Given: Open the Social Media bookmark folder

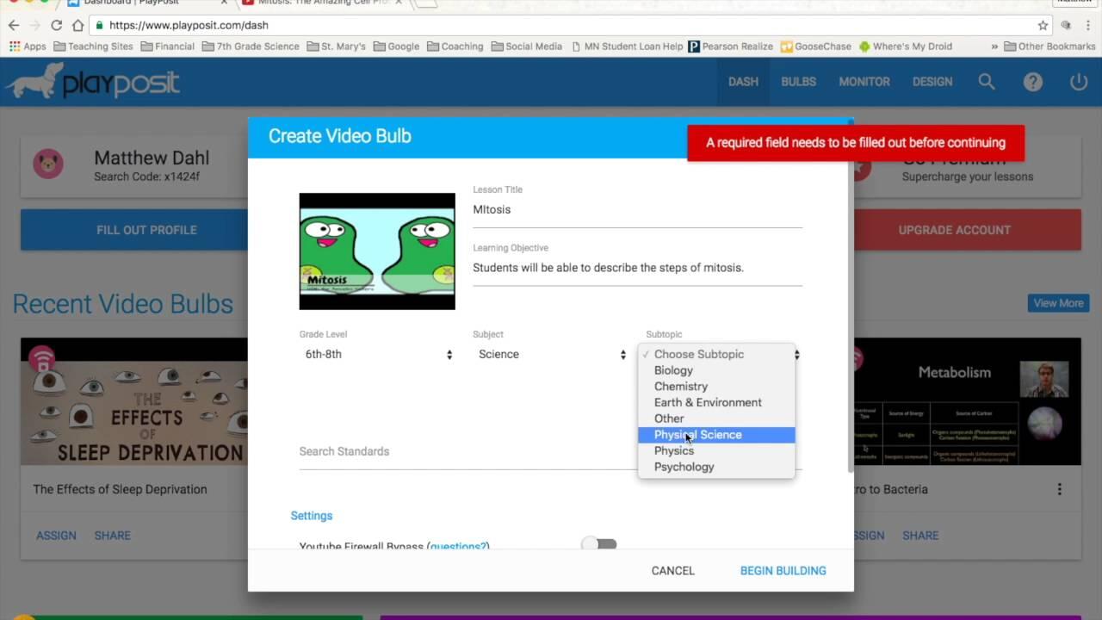Looking at the screenshot, I should [x=527, y=46].
